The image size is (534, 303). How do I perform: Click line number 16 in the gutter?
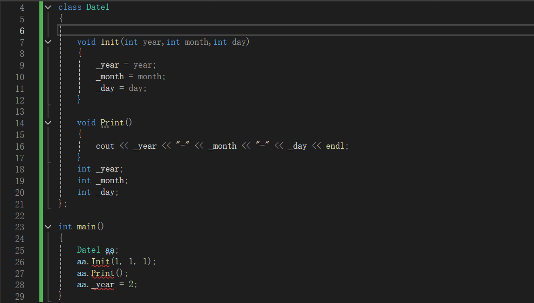[20, 146]
